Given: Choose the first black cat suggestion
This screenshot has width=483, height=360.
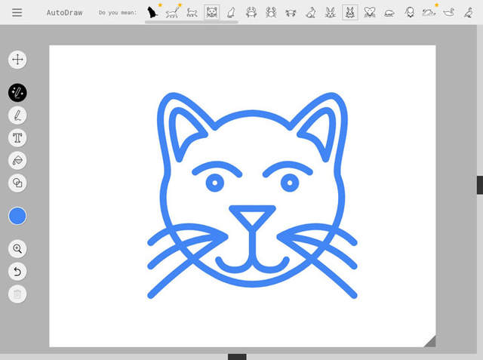Looking at the screenshot, I should pos(152,12).
